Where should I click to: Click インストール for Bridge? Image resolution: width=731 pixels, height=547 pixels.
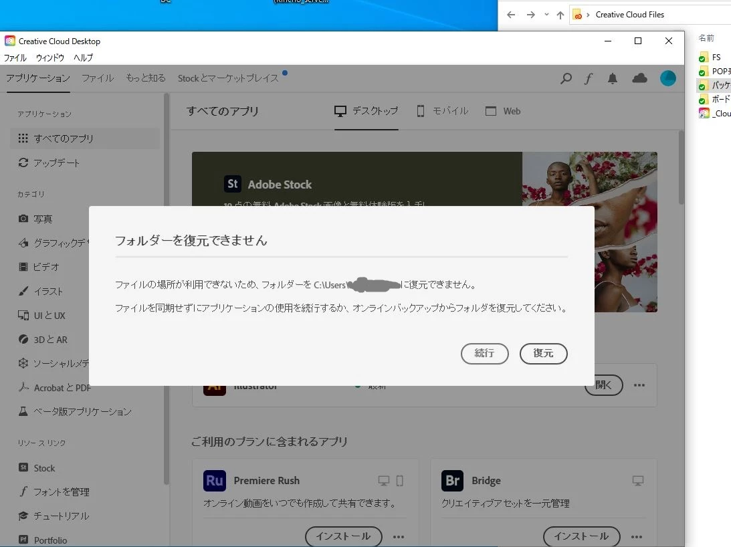click(582, 536)
